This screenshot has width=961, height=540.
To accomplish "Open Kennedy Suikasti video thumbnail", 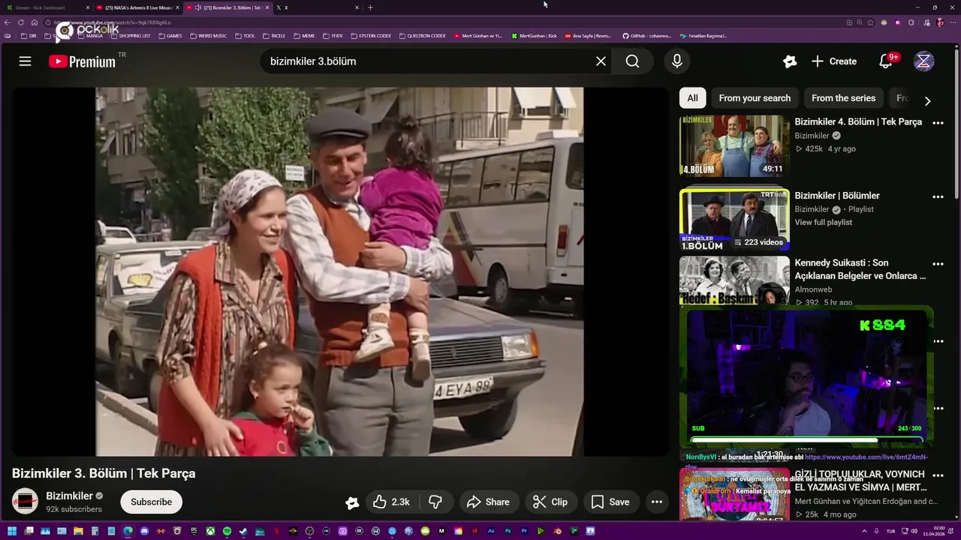I will coord(734,280).
